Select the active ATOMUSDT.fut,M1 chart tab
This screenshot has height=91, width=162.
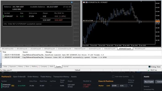pos(125,49)
